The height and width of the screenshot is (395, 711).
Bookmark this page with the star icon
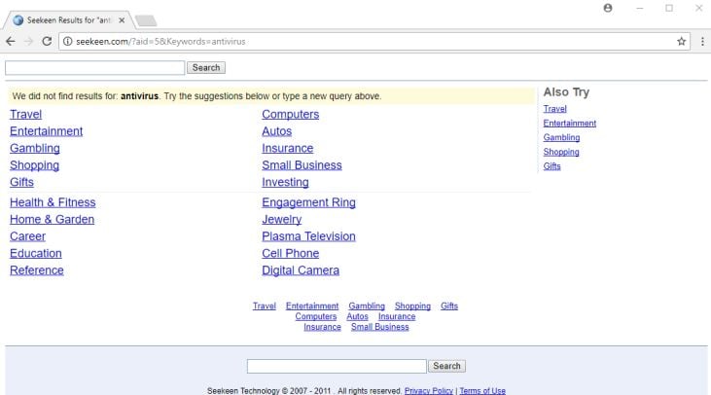point(681,41)
